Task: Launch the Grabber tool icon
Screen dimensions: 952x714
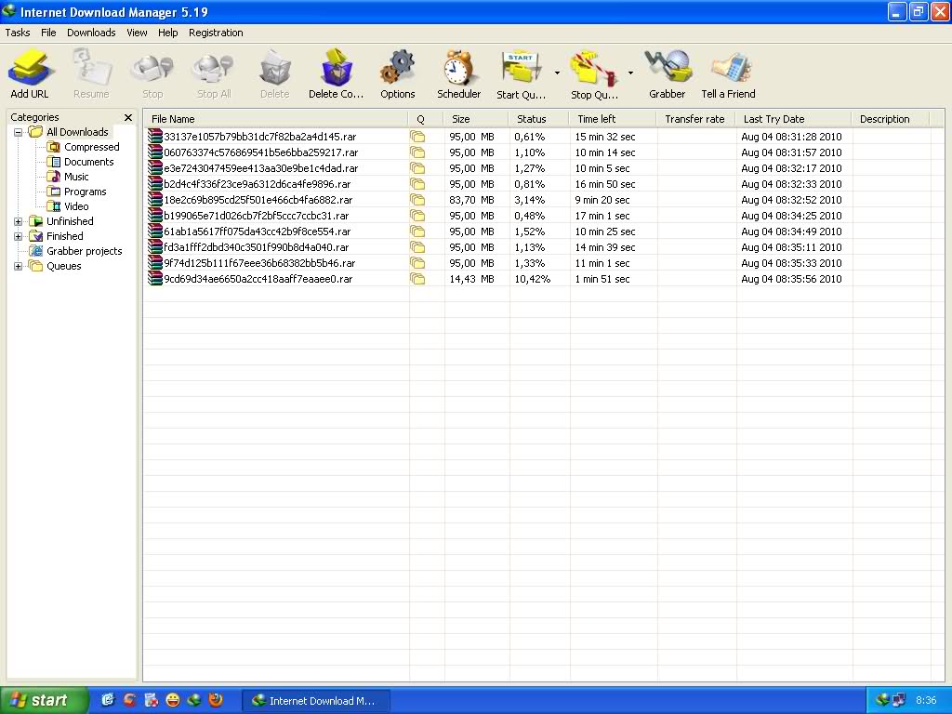Action: (x=668, y=67)
